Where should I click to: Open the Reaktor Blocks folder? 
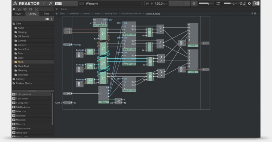[x=24, y=83]
